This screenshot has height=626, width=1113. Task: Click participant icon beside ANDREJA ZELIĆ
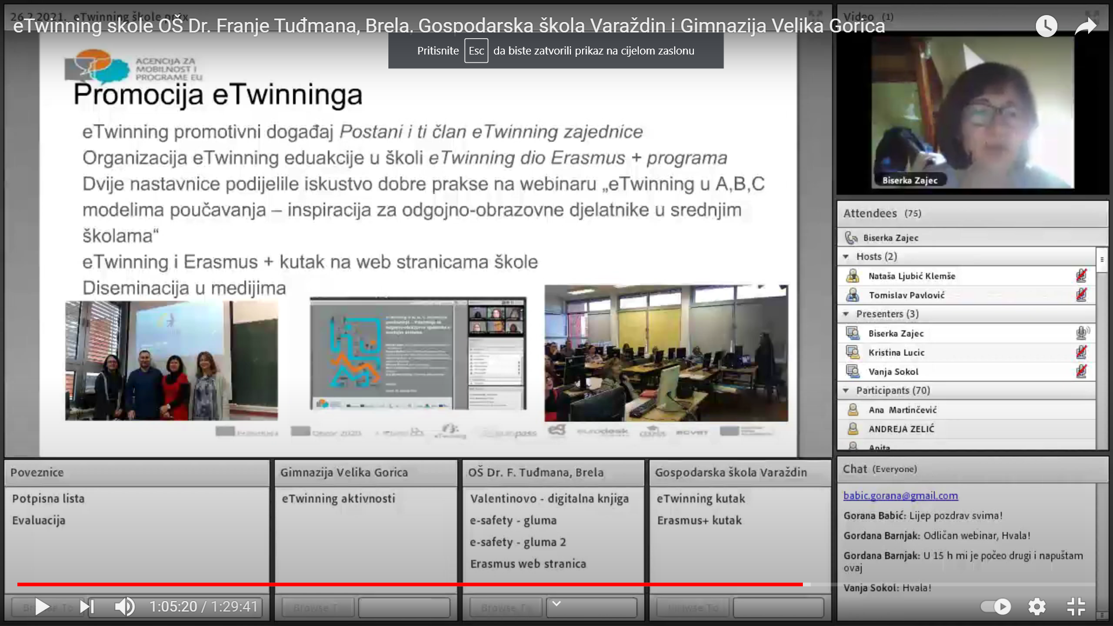coord(853,429)
